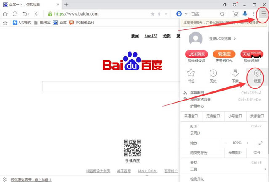Viewport: 269px width, 182px height.
Task: Click the 天猫 promo button
Action: coord(252,55)
